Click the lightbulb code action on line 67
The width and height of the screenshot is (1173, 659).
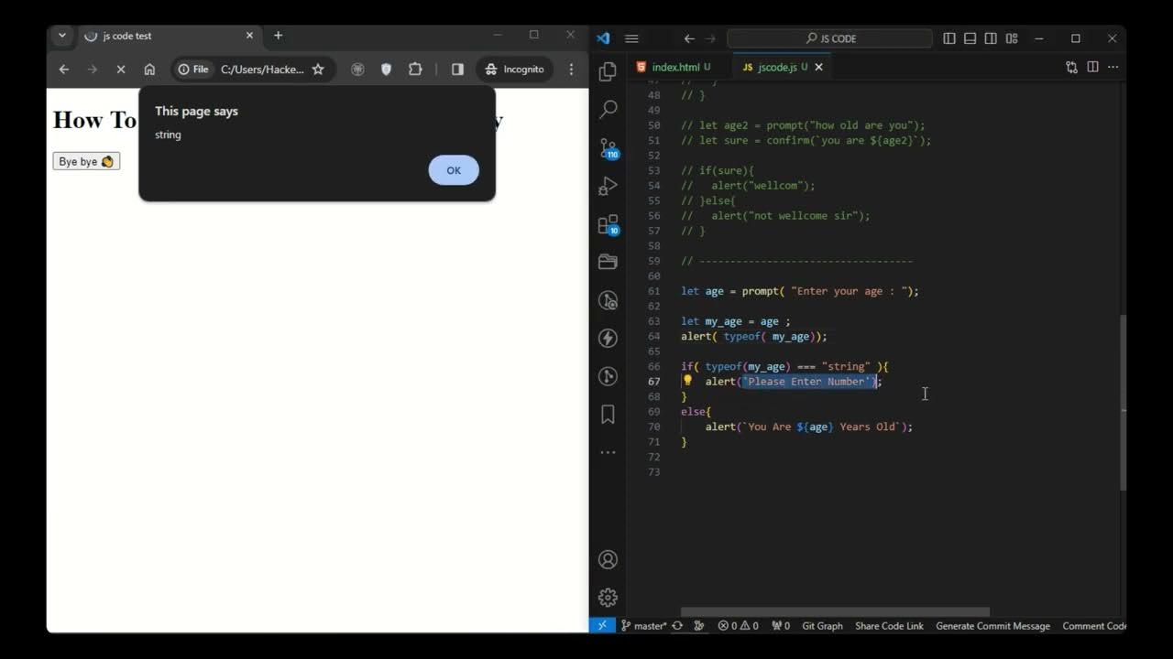[687, 381]
